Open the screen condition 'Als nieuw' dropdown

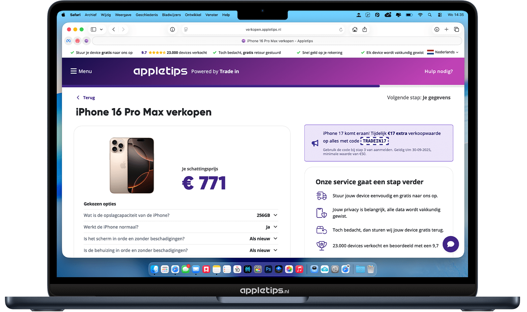tap(263, 239)
